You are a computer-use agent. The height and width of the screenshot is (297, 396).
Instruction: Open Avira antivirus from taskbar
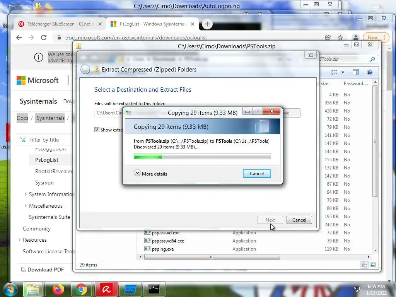coord(106,289)
